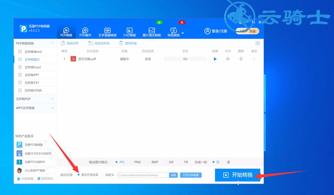The width and height of the screenshot is (334, 195).
Task: Click the output path input field
Action: pos(143,175)
